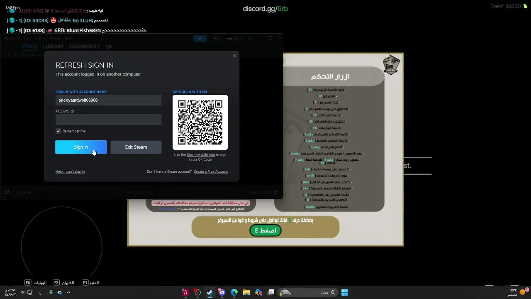
Task: Open the red A app in taskbar
Action: pos(185,292)
